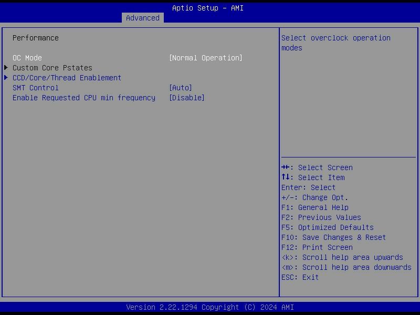
Task: Click the Aptio Setup - AMI title
Action: tap(208, 8)
